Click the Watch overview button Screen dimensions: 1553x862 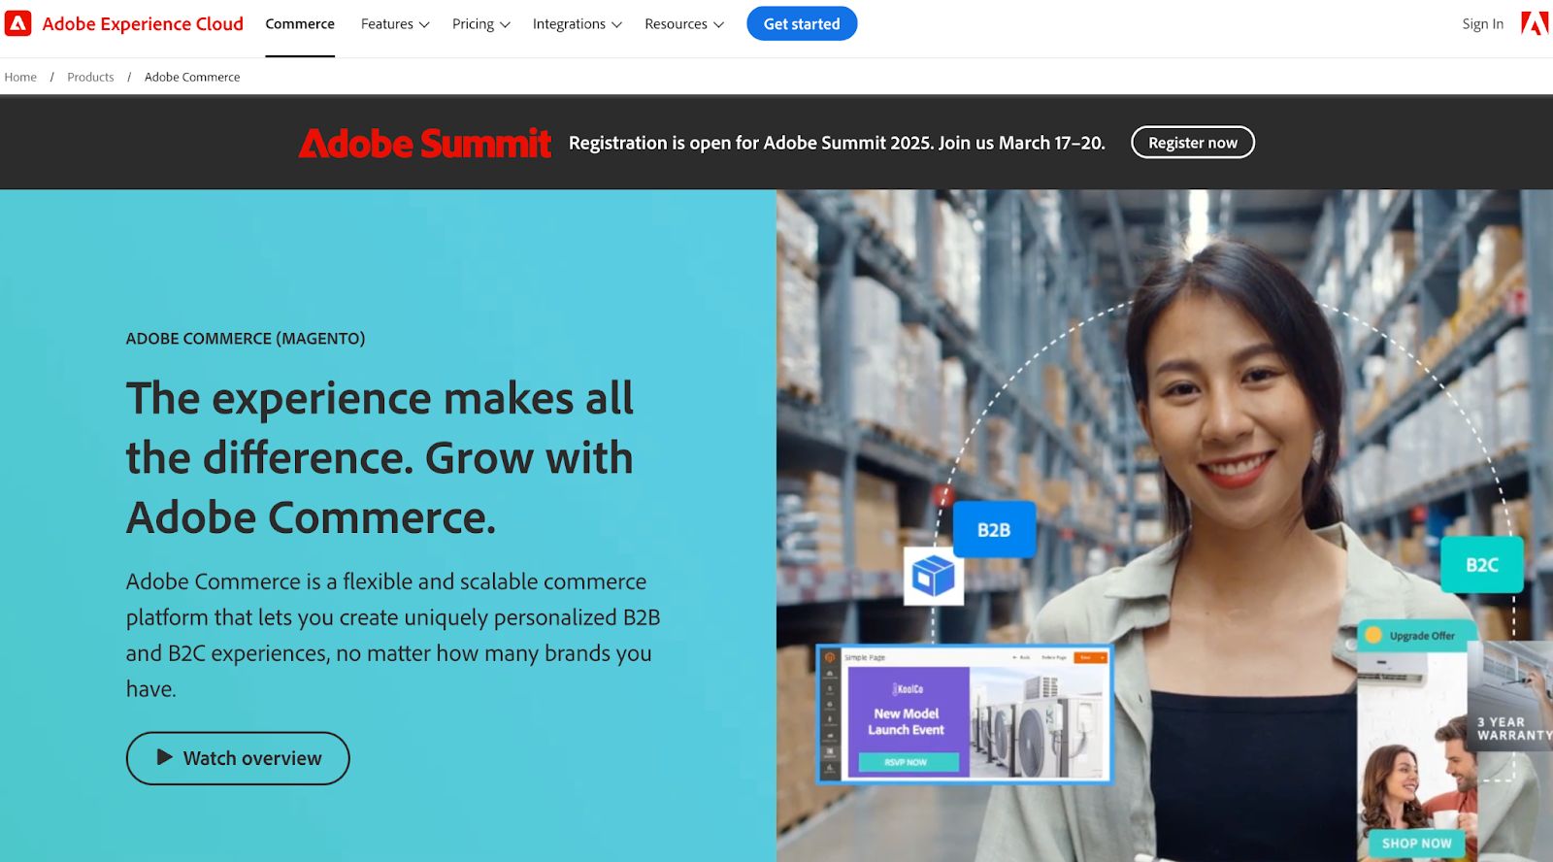point(238,758)
